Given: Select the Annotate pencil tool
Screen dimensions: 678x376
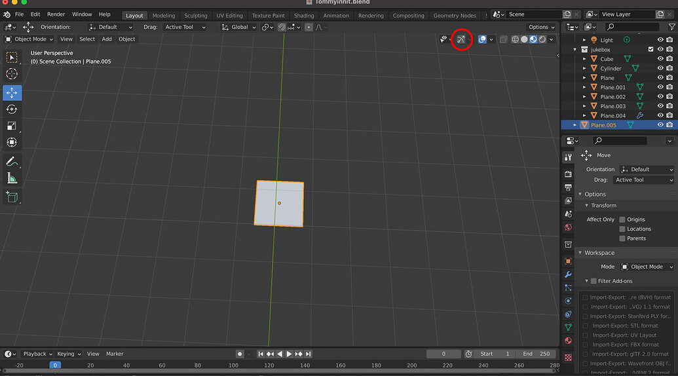Looking at the screenshot, I should pos(12,162).
